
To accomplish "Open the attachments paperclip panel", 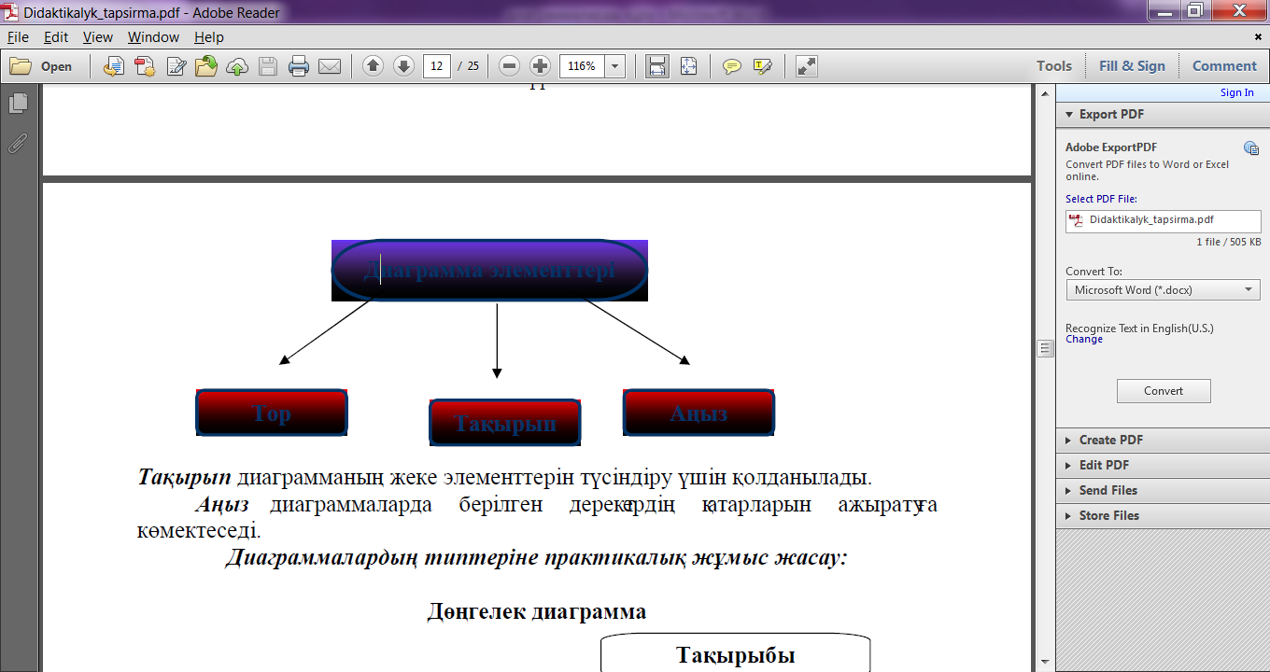I will pos(18,143).
